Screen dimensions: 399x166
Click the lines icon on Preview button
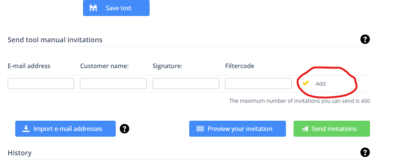[x=200, y=129]
